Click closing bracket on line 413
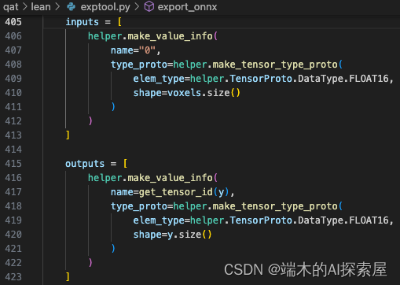 68,135
